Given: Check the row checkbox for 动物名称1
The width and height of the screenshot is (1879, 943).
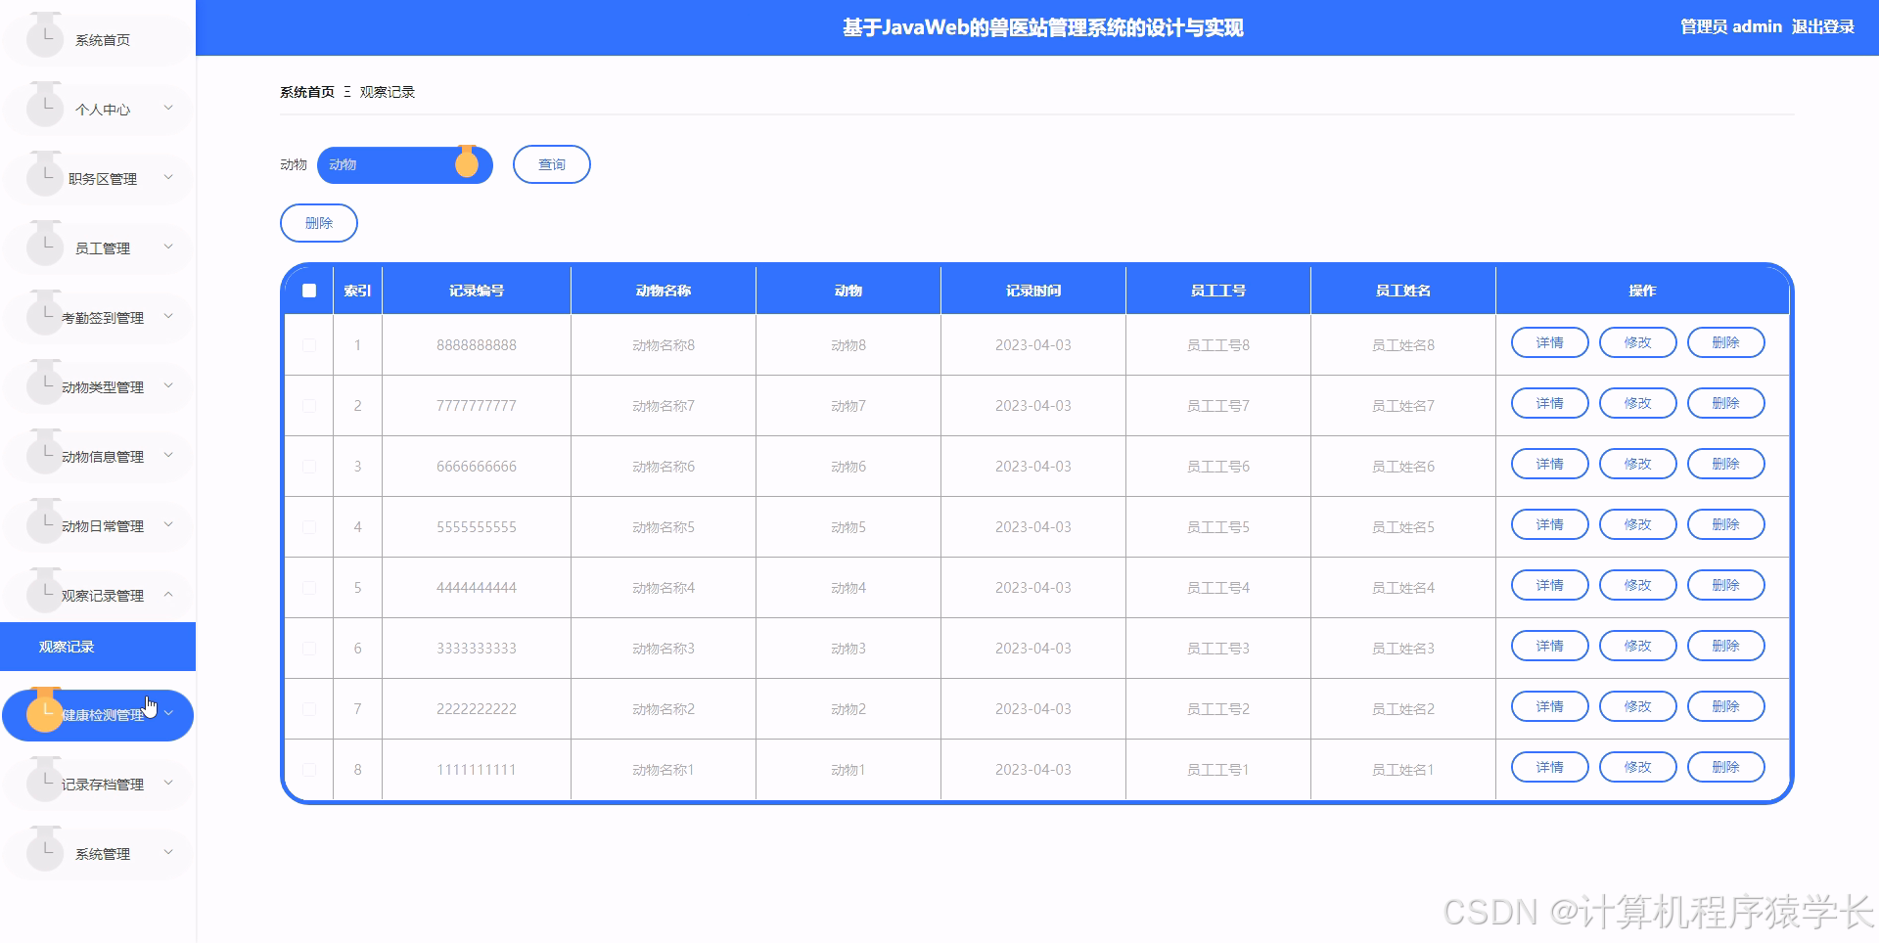Looking at the screenshot, I should [x=309, y=770].
